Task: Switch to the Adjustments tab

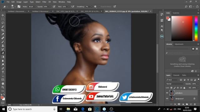Action: click(x=179, y=44)
